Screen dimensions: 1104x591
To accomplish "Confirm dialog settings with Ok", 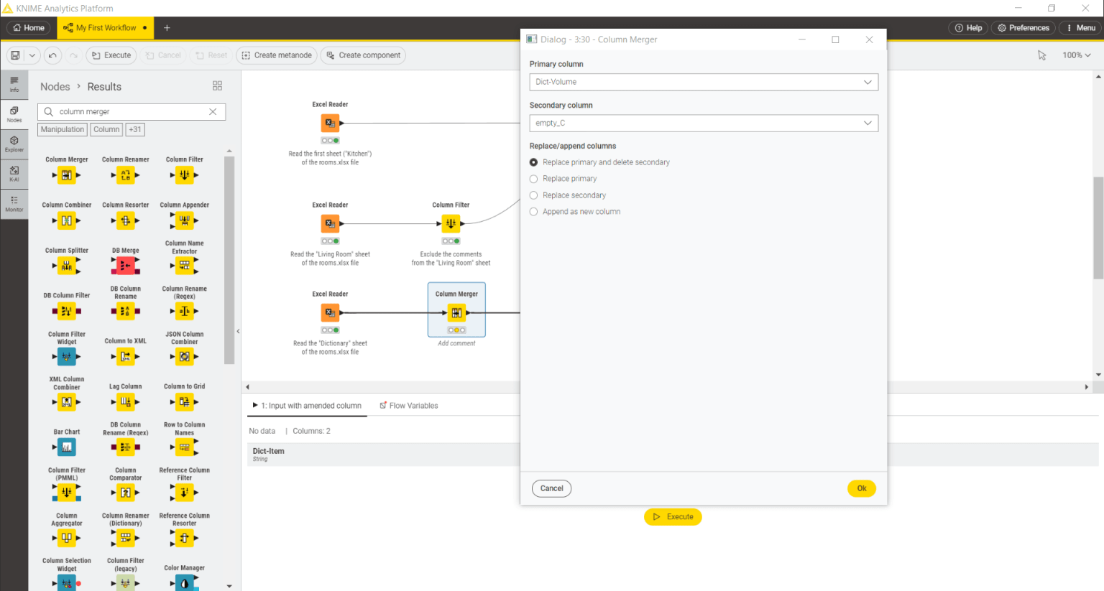I will 861,488.
